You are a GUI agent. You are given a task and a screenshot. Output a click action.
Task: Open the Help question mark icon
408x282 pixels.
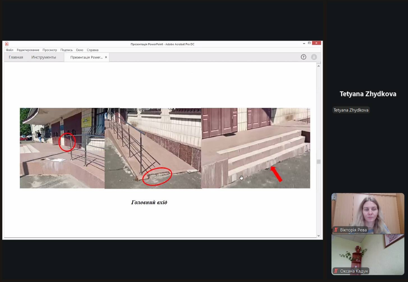303,57
